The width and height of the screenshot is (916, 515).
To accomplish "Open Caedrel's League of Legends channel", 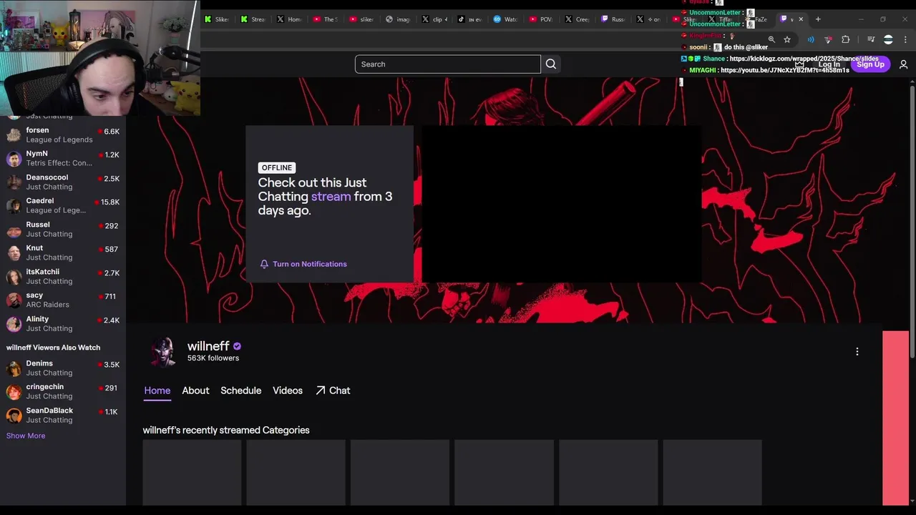I will coord(63,205).
